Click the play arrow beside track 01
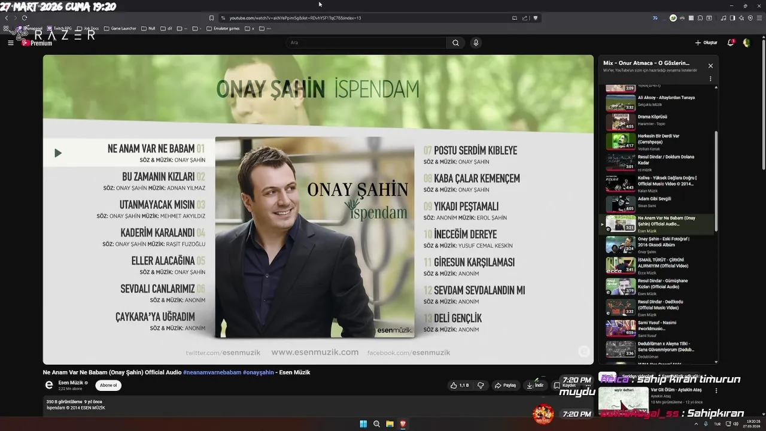Screen dimensions: 766x431 coord(58,153)
